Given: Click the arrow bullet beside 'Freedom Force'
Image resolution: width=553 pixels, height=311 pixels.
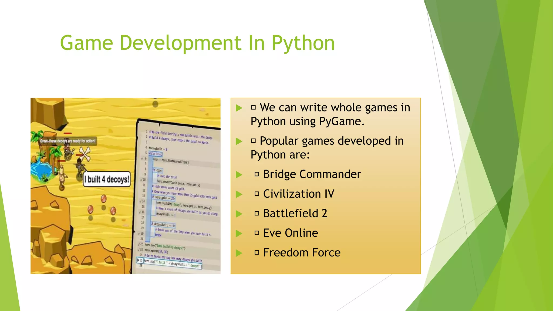Looking at the screenshot, I should click(239, 253).
